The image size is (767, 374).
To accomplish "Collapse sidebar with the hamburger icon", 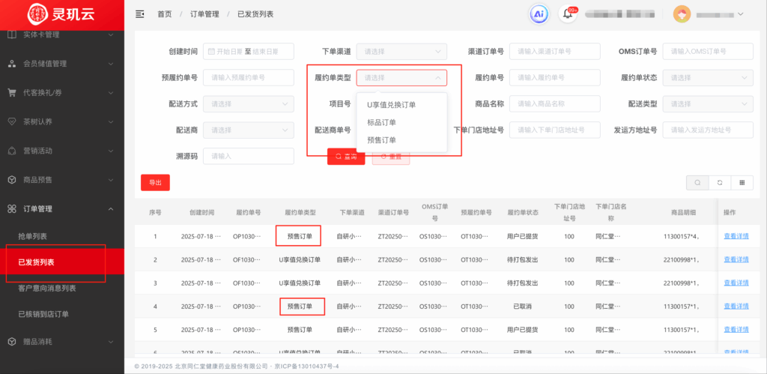I will 140,14.
